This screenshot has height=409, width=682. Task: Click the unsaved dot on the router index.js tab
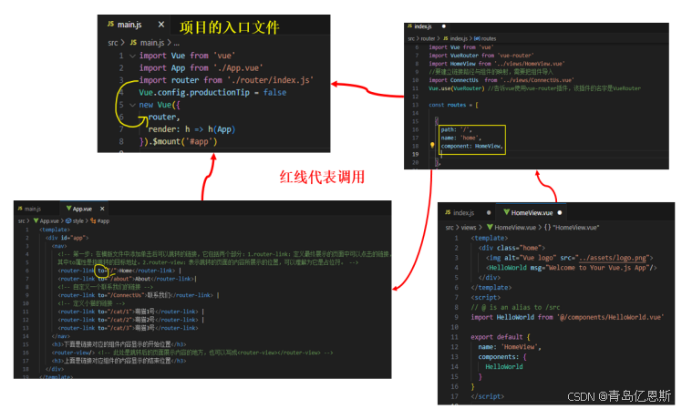(444, 26)
